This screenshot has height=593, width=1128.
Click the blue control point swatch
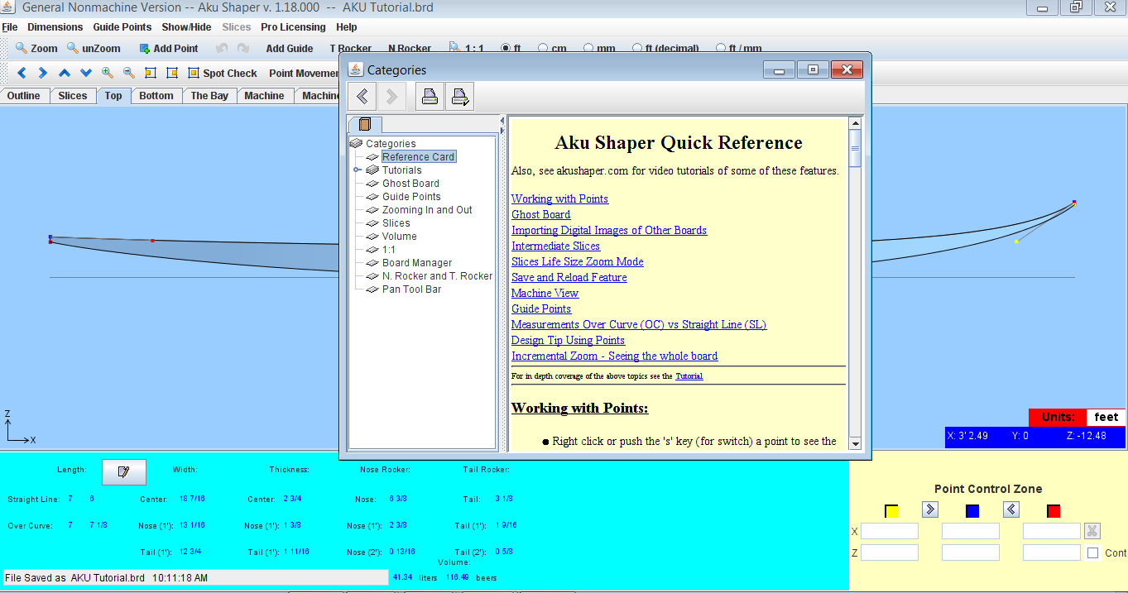972,511
